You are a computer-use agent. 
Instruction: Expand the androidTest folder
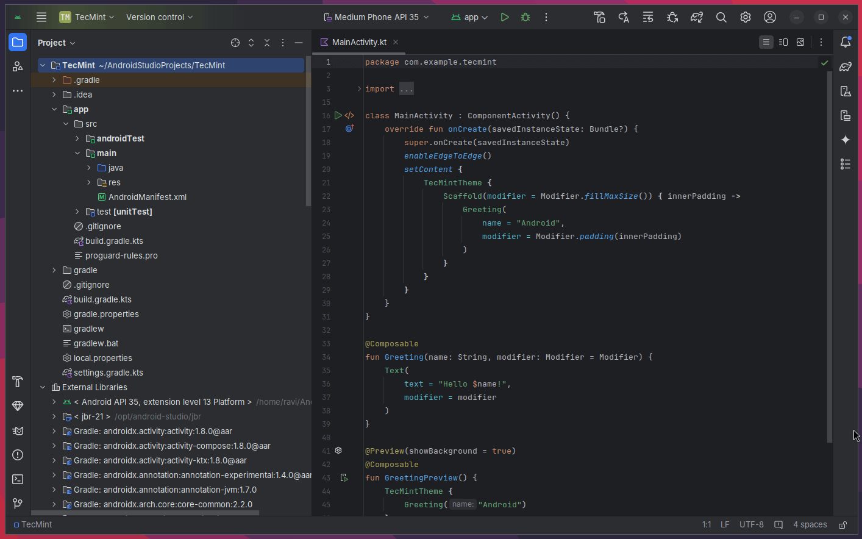pos(77,138)
